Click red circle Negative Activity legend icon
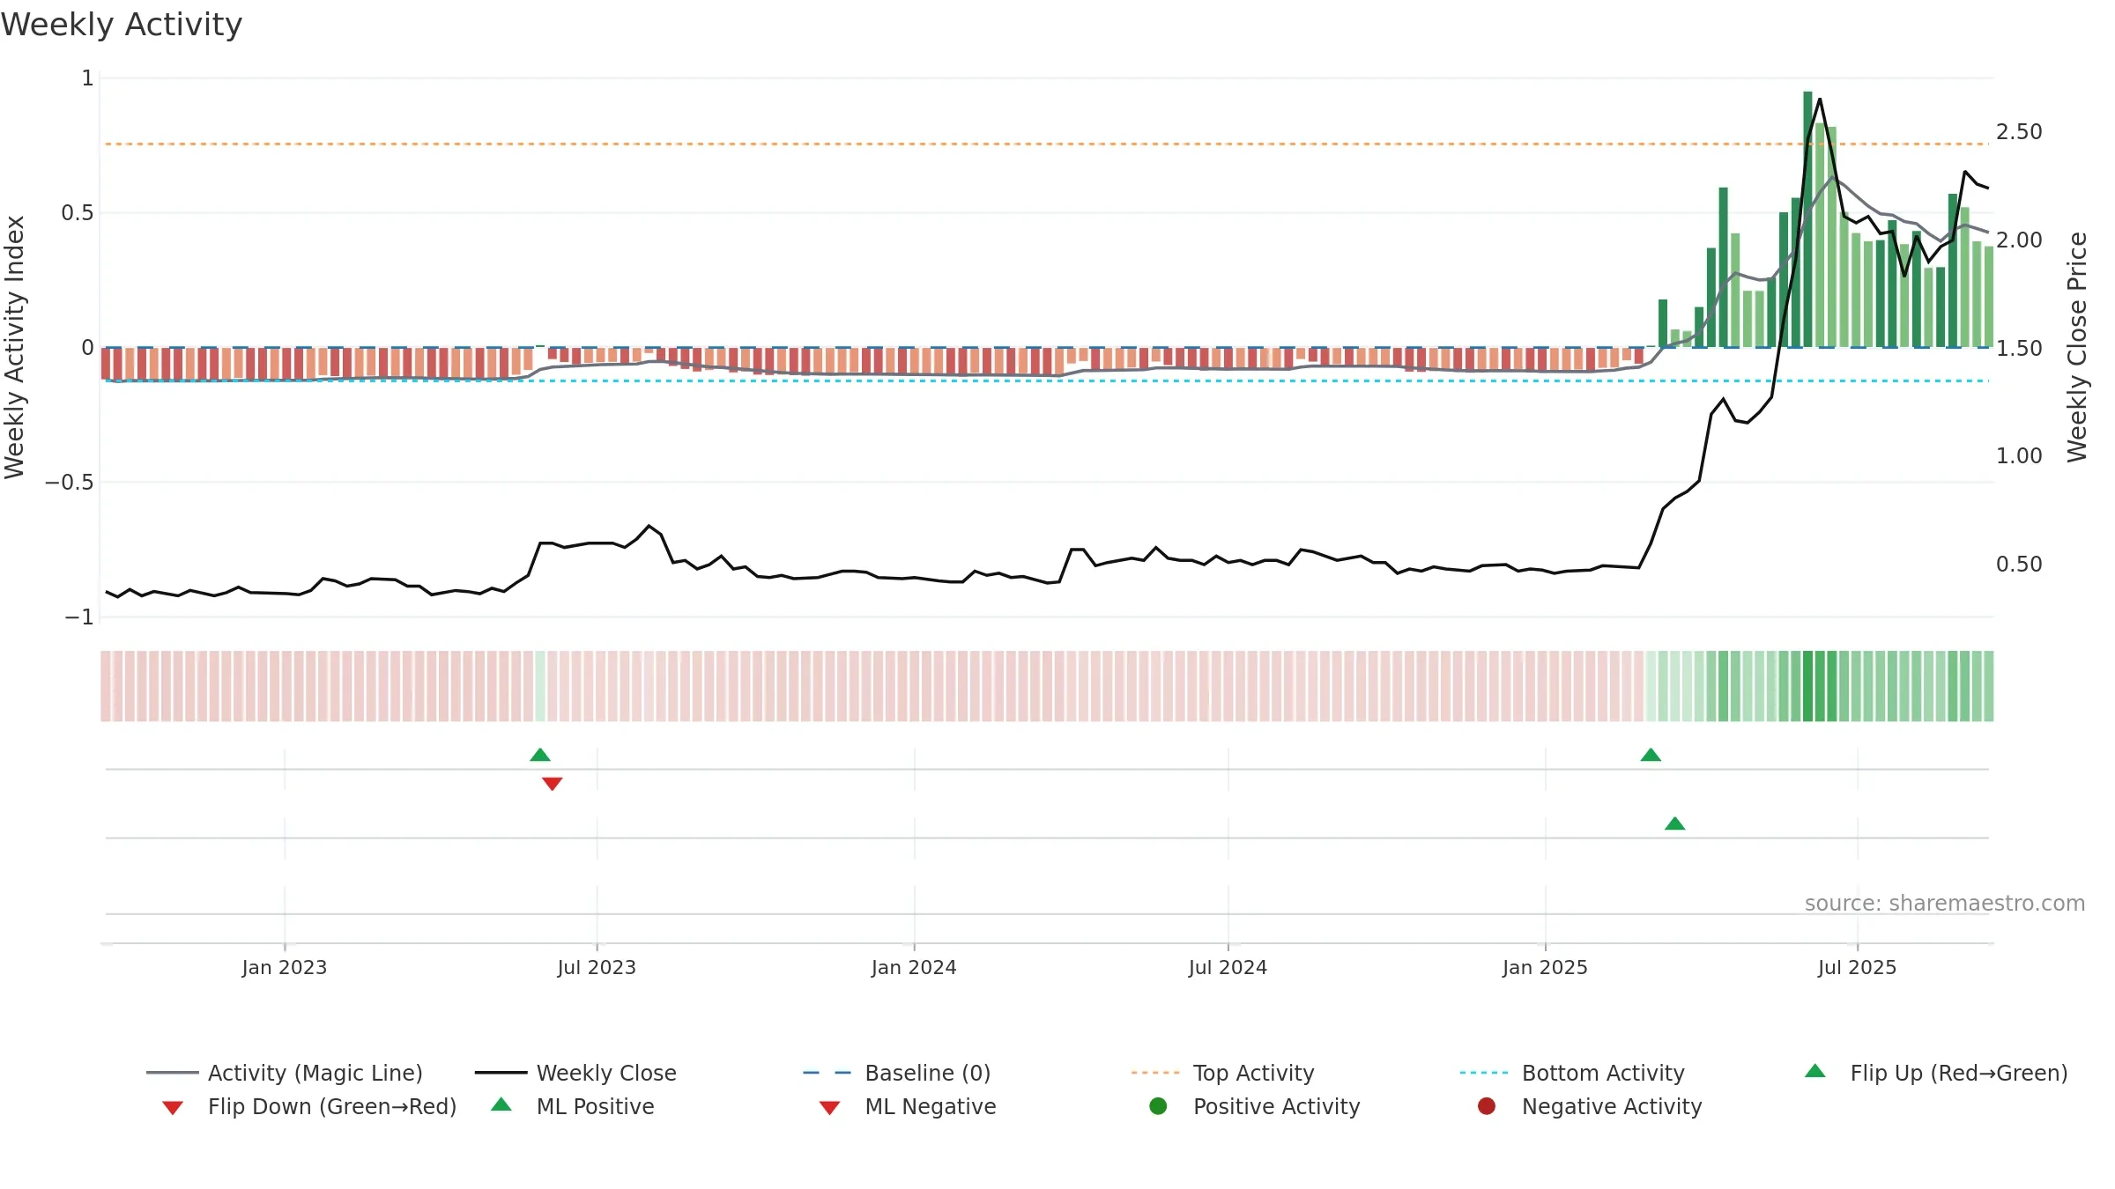2115x1189 pixels. pyautogui.click(x=1487, y=1106)
